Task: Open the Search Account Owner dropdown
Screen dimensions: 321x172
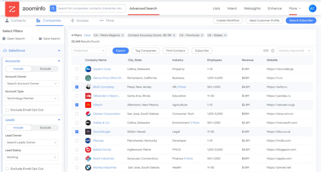Action: tap(32, 83)
